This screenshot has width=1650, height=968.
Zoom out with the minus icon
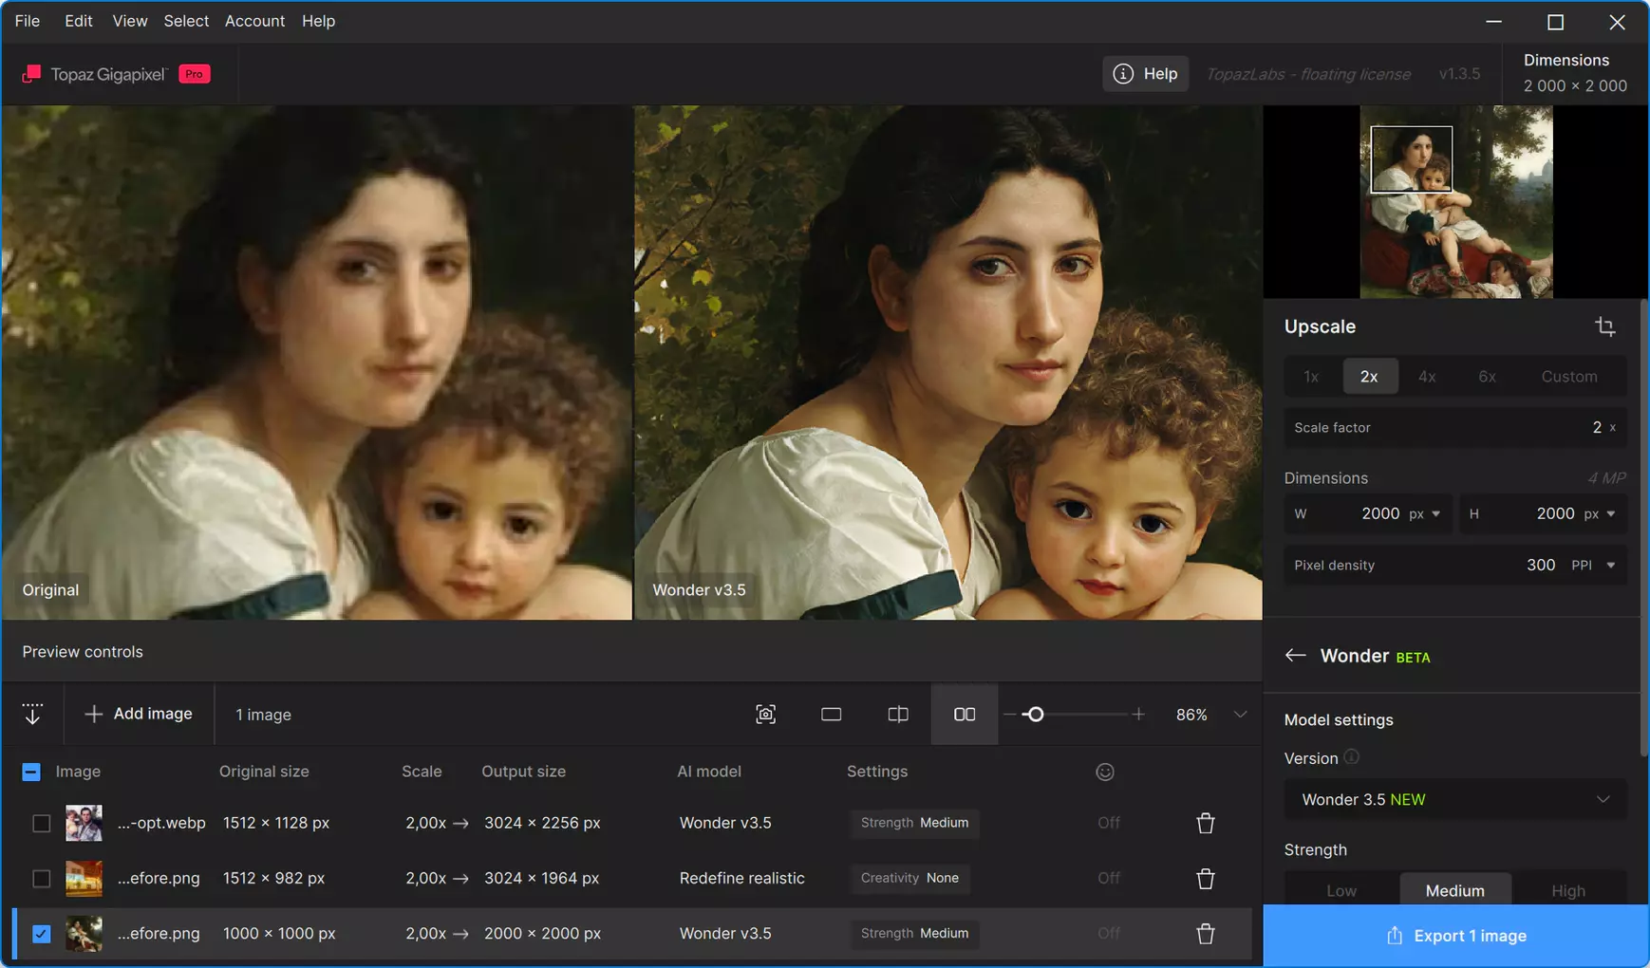(x=1009, y=715)
